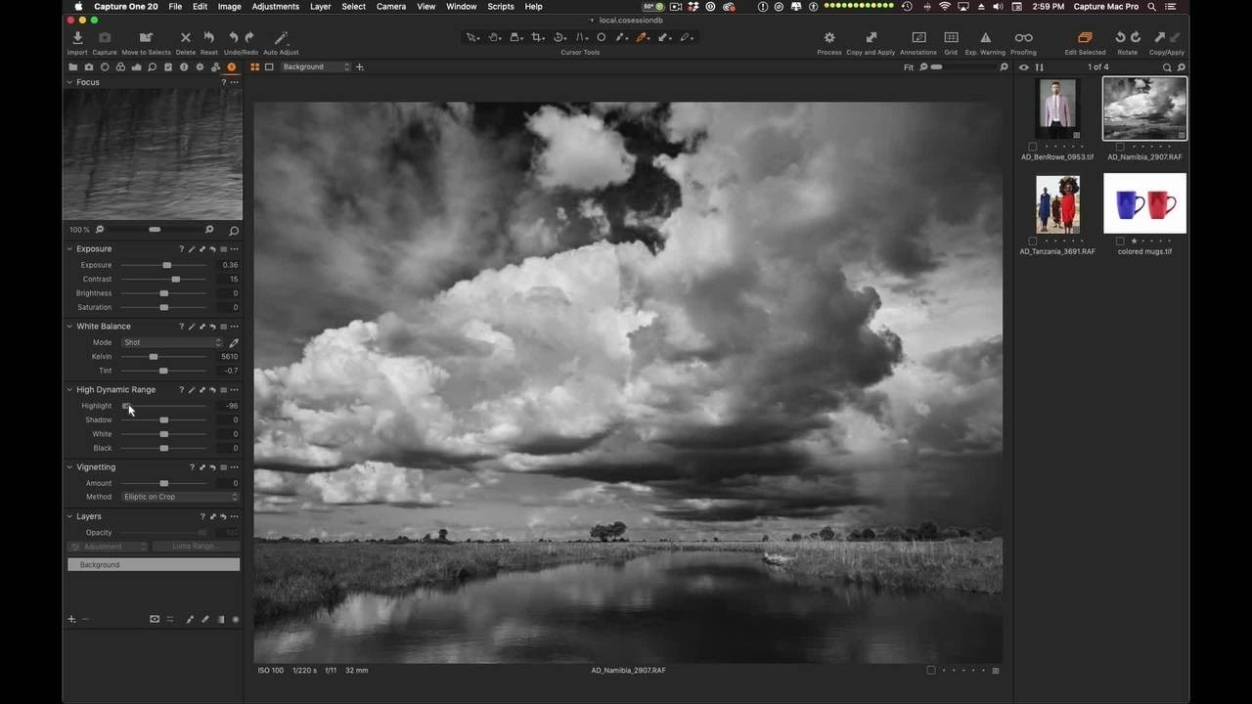Screen dimensions: 1252x704
Task: Click the Import toolbar icon
Action: [x=77, y=38]
